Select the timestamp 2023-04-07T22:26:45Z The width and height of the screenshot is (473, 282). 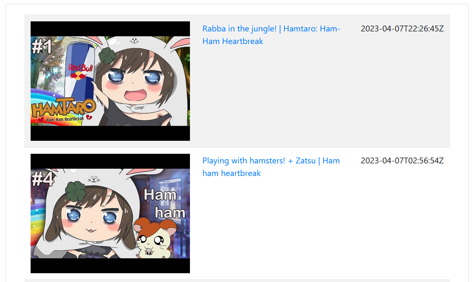point(402,28)
